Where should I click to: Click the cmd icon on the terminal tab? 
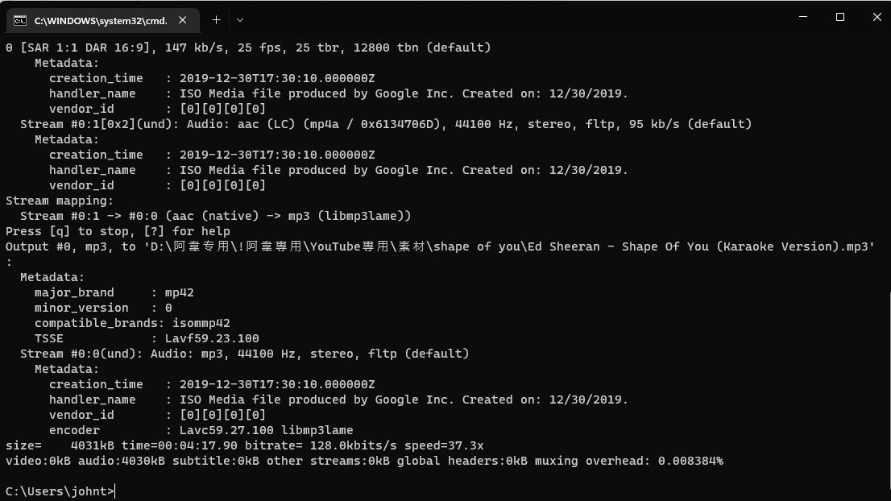click(x=20, y=20)
